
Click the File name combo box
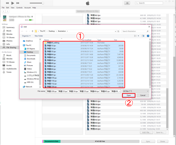tap(83, 91)
